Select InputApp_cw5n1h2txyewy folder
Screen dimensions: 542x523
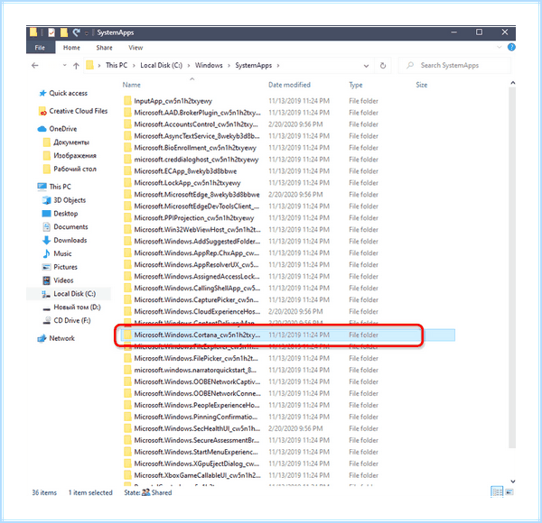pyautogui.click(x=173, y=101)
